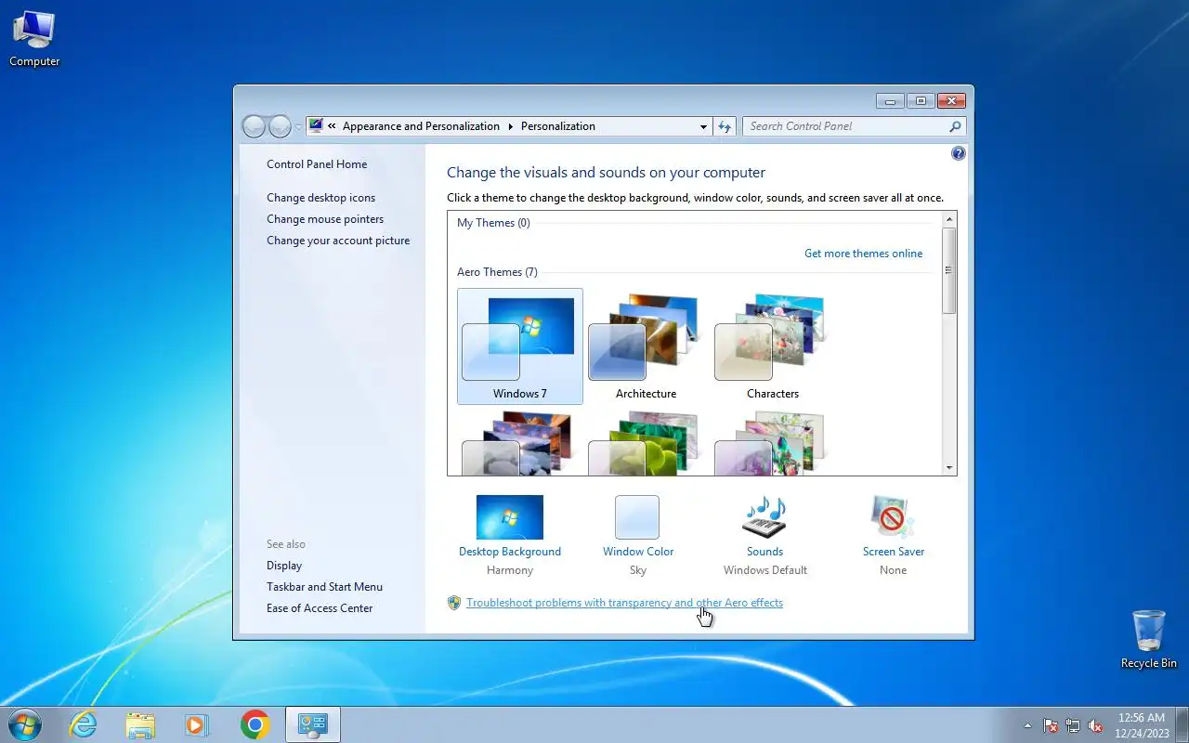Launch Internet Explorer from taskbar

click(84, 724)
